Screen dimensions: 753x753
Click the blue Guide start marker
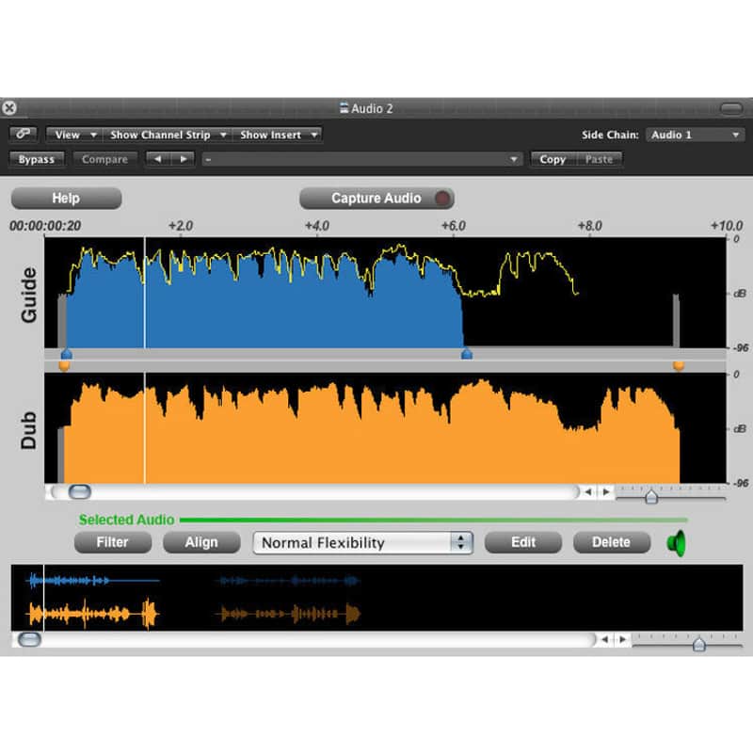point(67,355)
